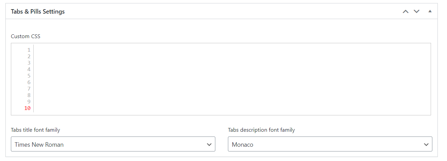
Task: Open Tabs title font family dropdown
Action: (113, 144)
